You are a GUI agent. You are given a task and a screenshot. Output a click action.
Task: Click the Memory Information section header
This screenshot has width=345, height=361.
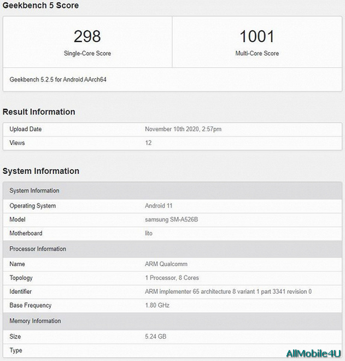[x=172, y=321]
